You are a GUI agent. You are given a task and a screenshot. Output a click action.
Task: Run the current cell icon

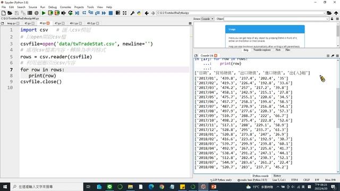pos(50,13)
